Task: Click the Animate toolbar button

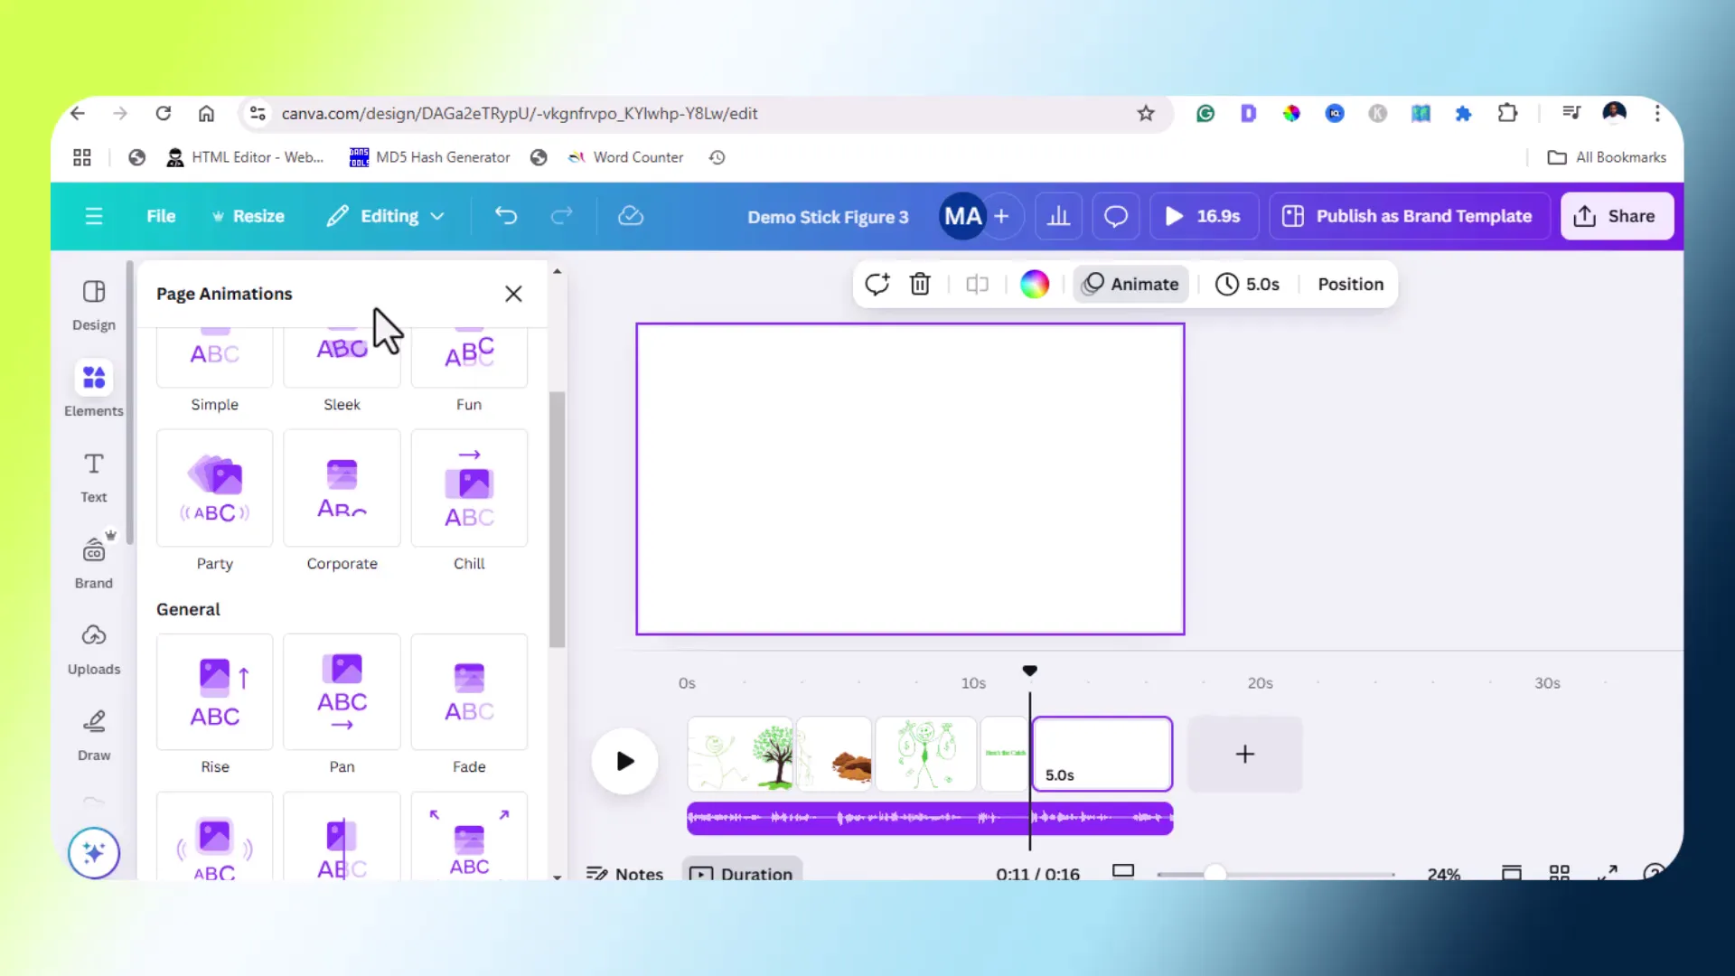Action: coord(1131,284)
